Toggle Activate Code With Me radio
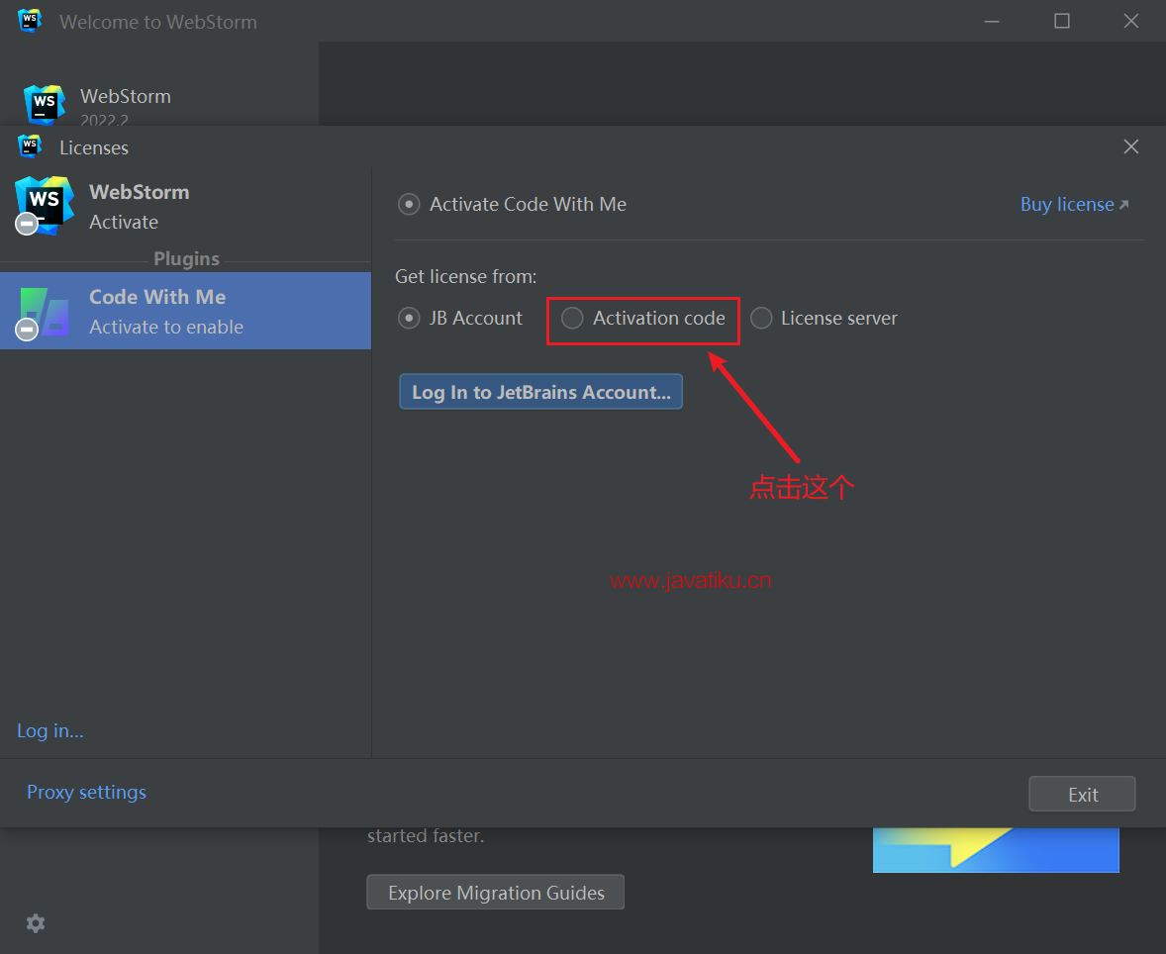1166x954 pixels. (x=513, y=205)
